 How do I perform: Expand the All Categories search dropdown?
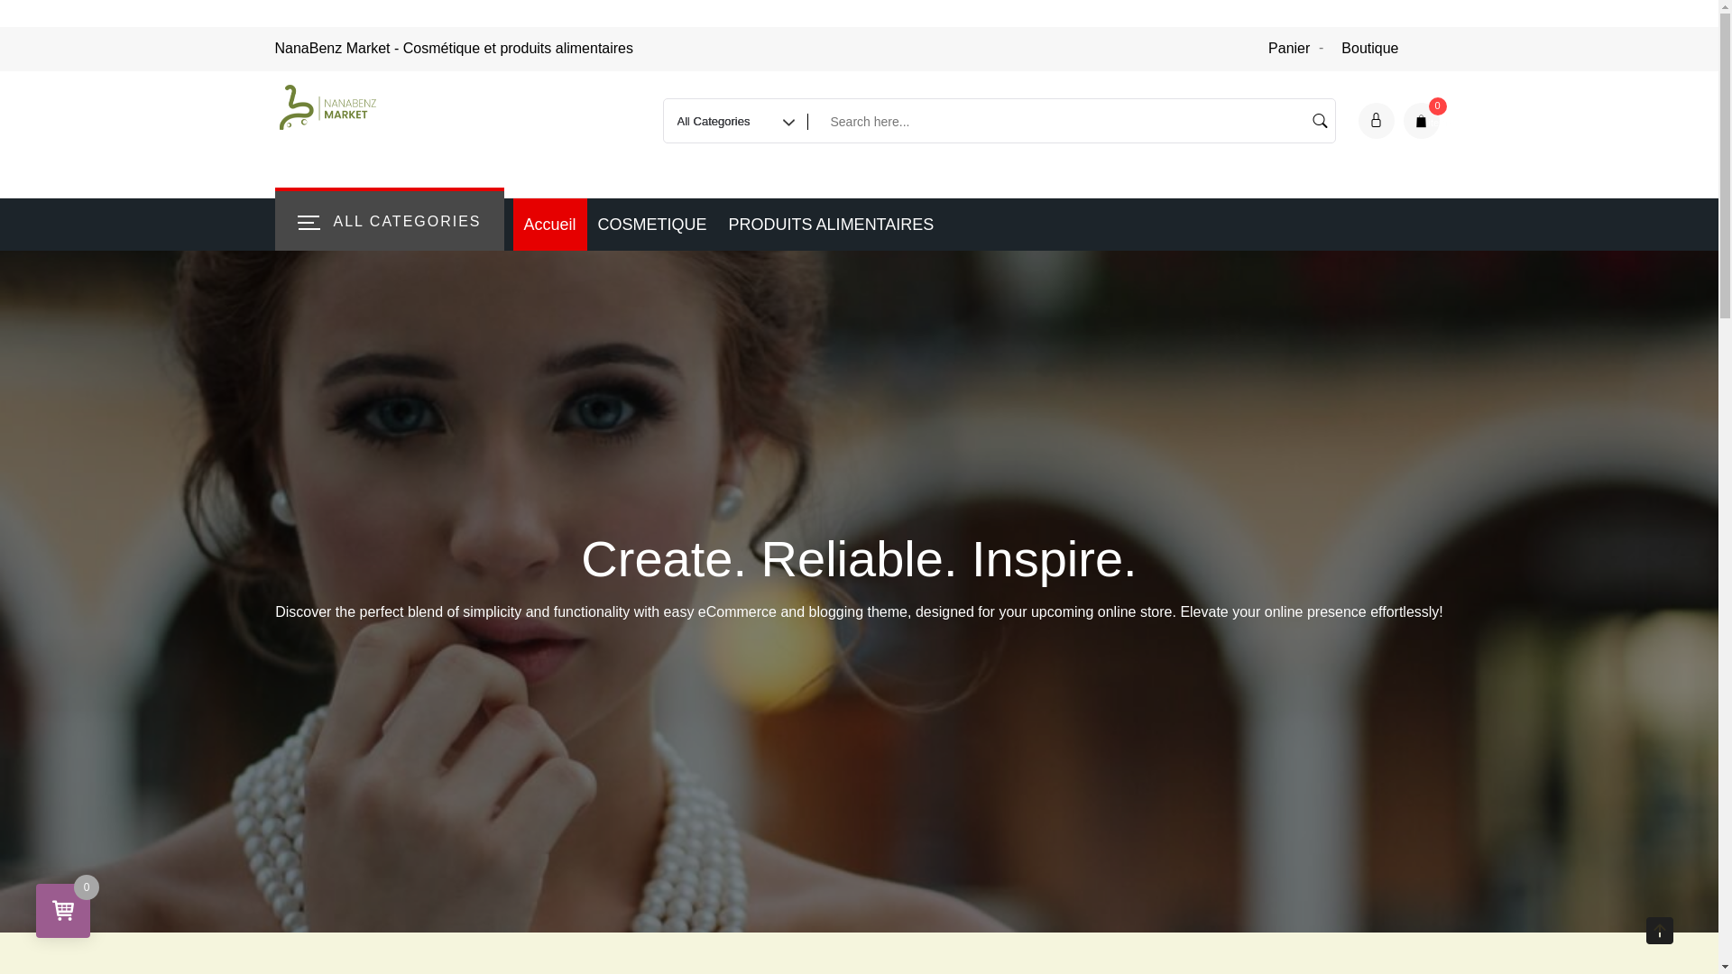point(735,121)
